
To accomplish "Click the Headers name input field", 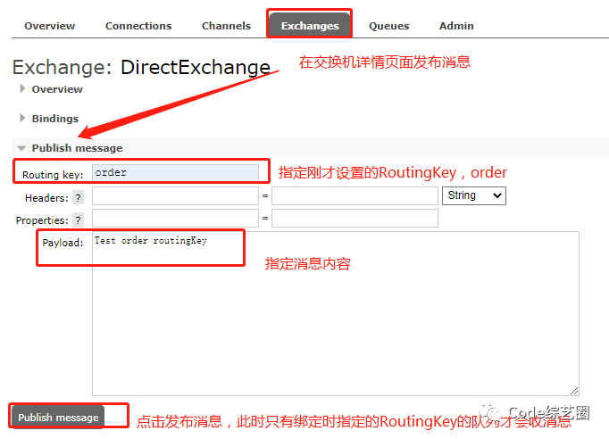I will pos(175,195).
